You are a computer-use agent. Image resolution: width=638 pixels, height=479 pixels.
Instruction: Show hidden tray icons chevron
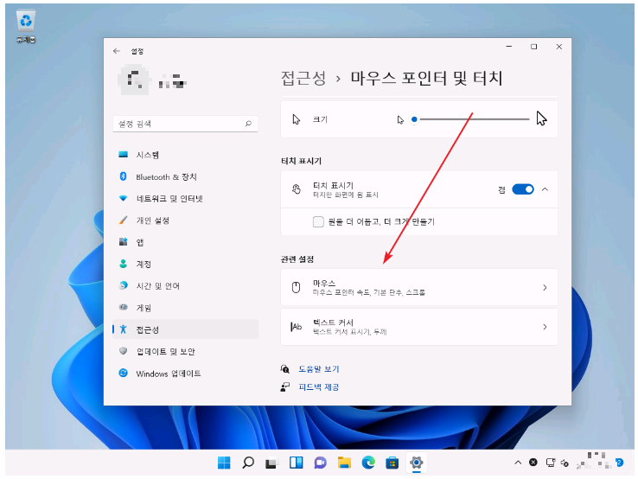(x=518, y=463)
